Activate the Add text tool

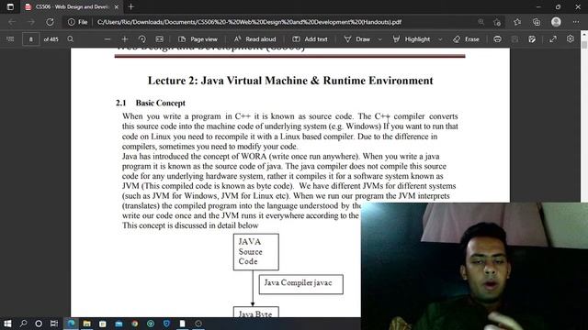[310, 38]
